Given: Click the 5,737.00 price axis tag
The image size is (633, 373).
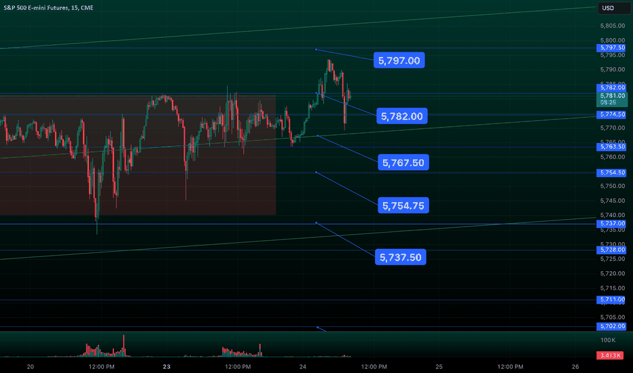Looking at the screenshot, I should 611,223.
